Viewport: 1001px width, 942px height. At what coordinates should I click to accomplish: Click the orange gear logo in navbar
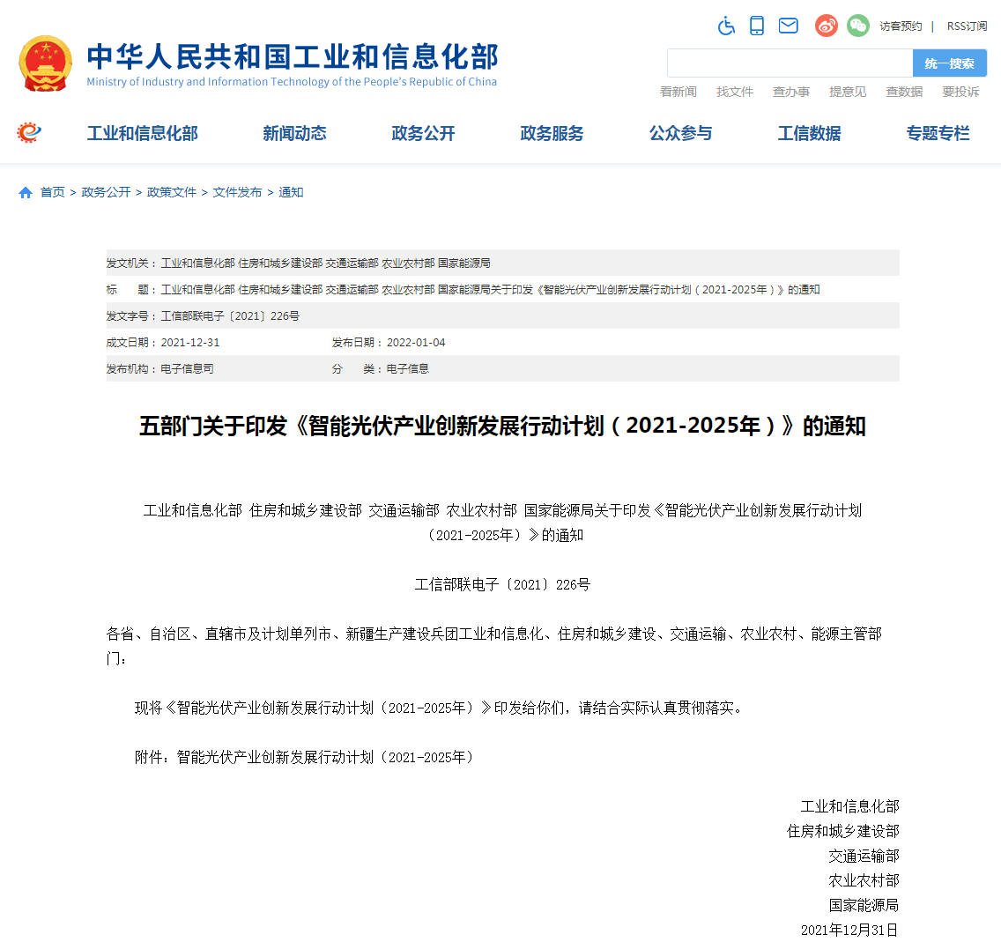pos(29,133)
